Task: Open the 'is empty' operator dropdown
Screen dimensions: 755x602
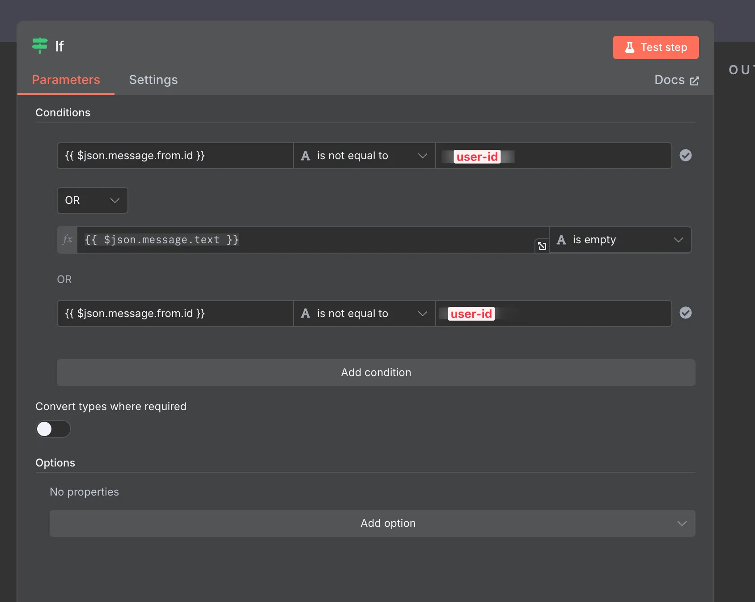Action: (620, 240)
